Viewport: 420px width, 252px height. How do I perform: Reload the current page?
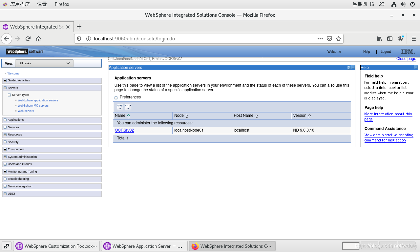[28, 39]
